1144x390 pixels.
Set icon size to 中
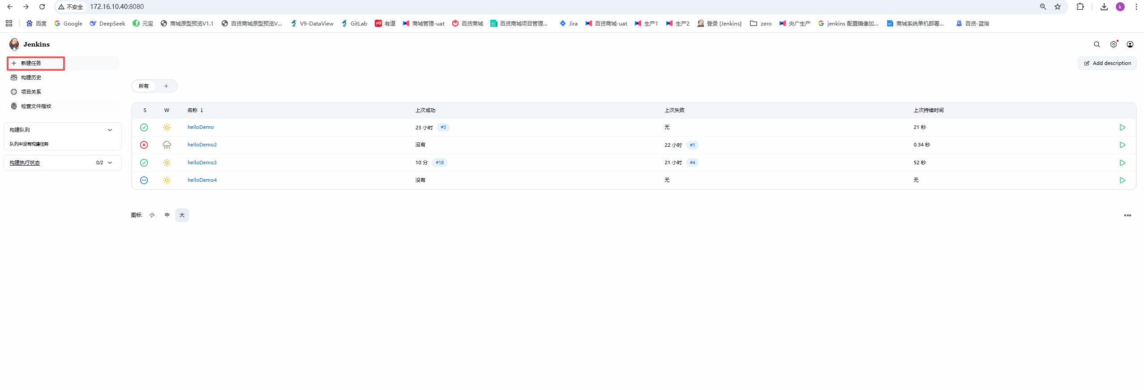pos(167,215)
